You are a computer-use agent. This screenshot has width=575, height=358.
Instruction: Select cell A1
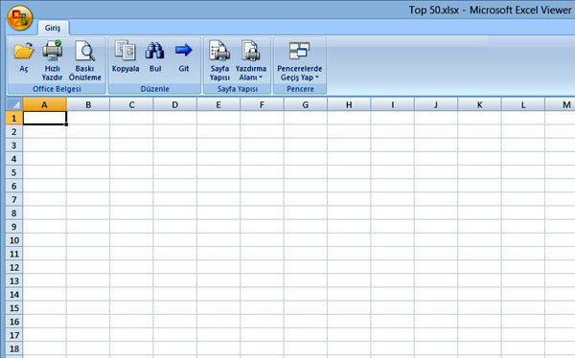[45, 118]
